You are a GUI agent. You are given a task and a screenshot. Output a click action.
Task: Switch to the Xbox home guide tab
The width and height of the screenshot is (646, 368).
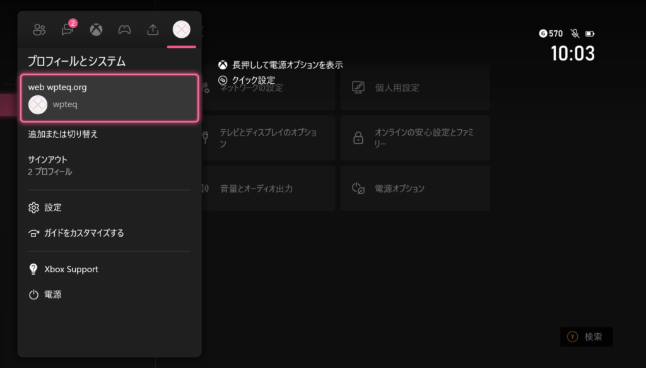click(96, 30)
